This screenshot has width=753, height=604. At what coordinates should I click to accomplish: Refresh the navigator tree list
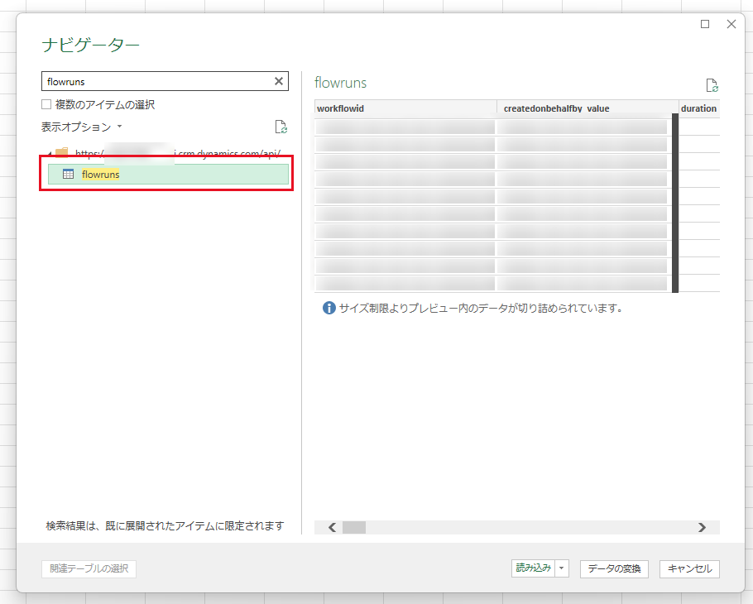click(x=281, y=127)
